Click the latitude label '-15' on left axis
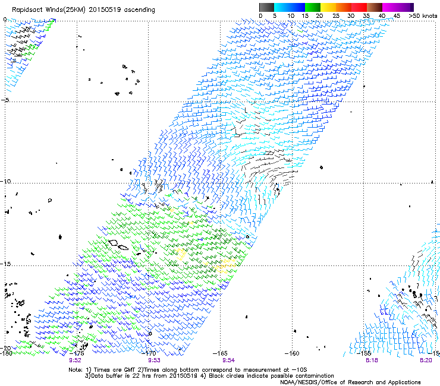The image size is (440, 386). (x=5, y=264)
